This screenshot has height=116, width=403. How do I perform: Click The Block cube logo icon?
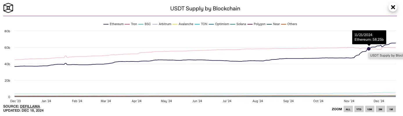pyautogui.click(x=8, y=8)
